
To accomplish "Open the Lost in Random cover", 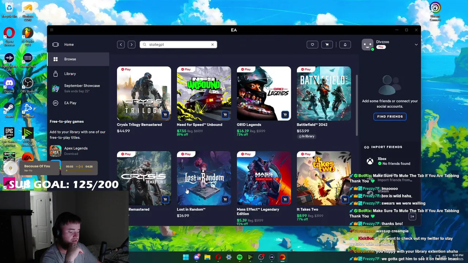I will [x=204, y=178].
